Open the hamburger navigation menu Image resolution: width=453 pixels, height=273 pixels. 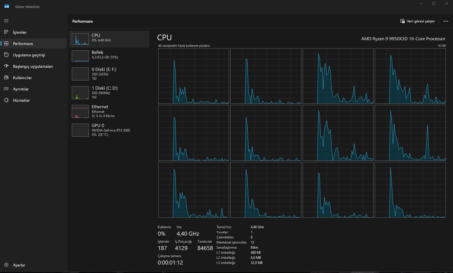point(6,21)
